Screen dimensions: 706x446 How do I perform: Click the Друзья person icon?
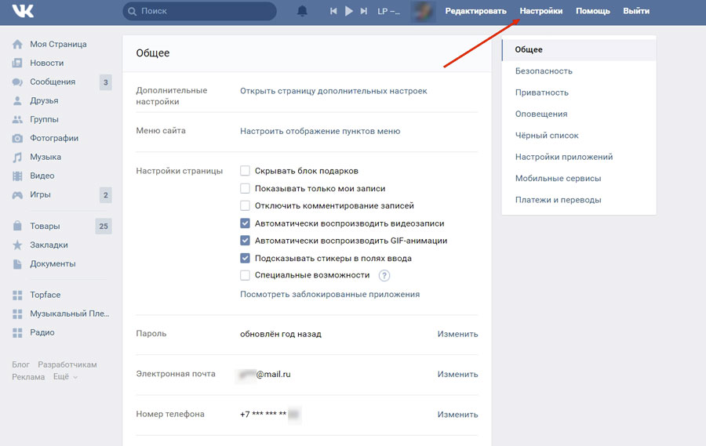pyautogui.click(x=17, y=101)
